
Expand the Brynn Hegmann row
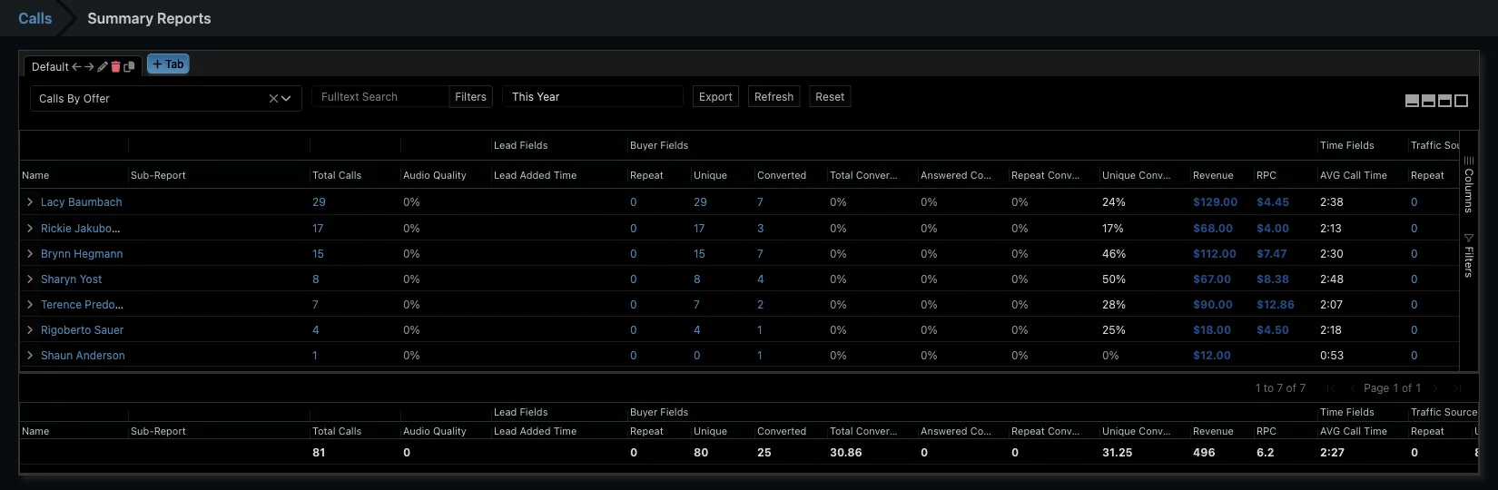pos(30,253)
